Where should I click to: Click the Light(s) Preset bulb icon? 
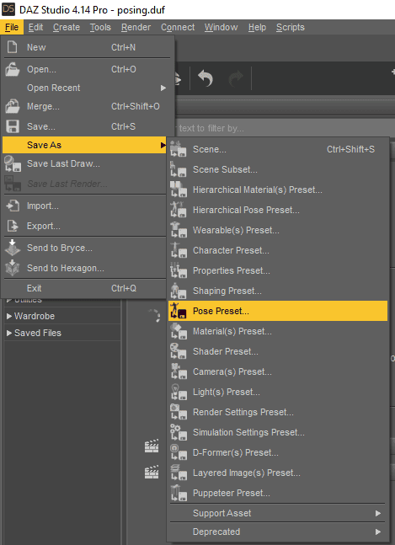[179, 392]
